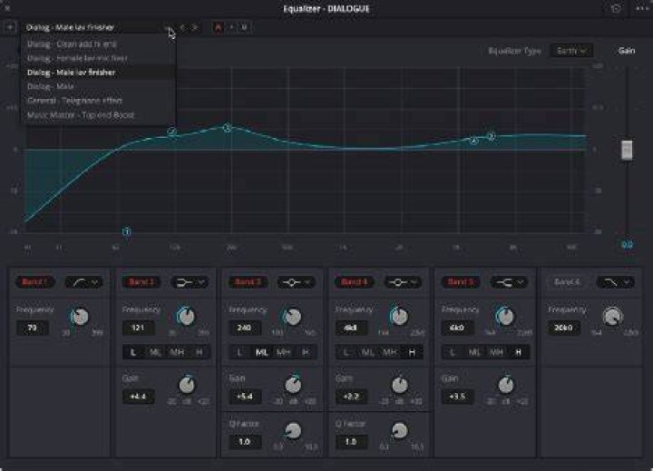Choose 'Dialog - Female lav mic fixer' preset
Screen dimensions: 653x471
tap(97, 58)
